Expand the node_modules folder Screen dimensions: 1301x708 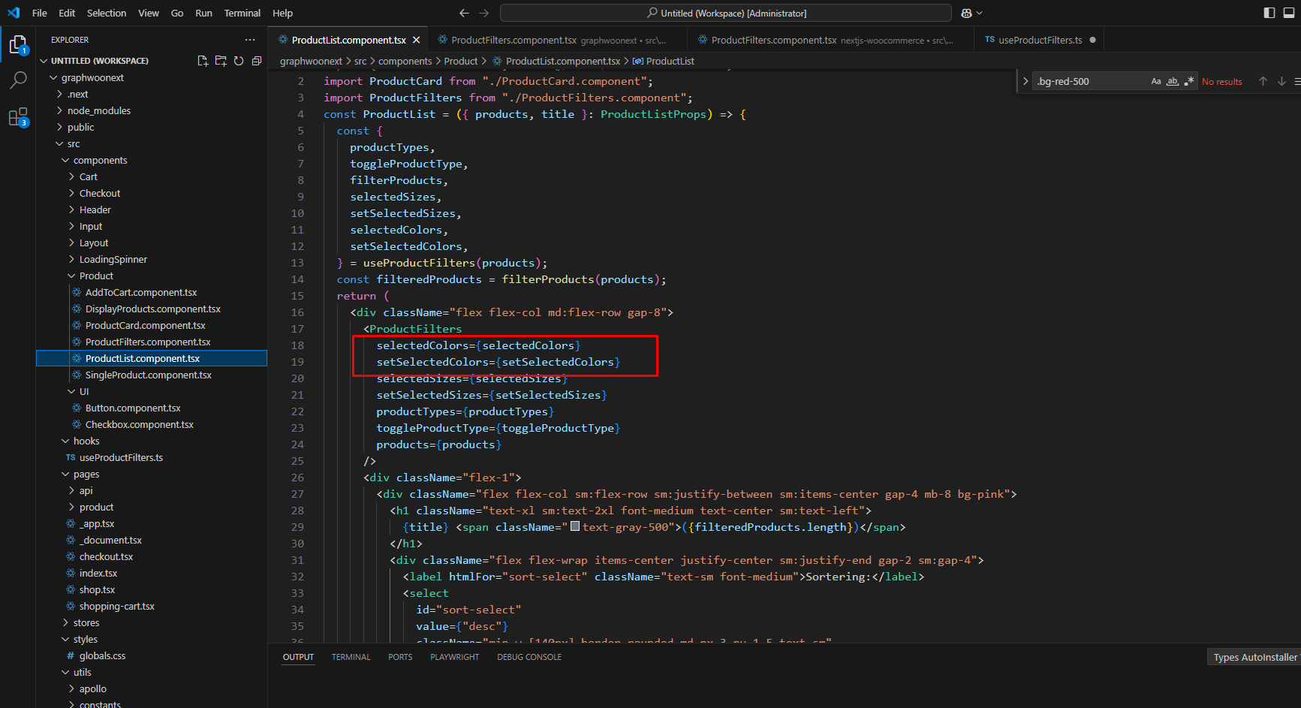tap(98, 110)
